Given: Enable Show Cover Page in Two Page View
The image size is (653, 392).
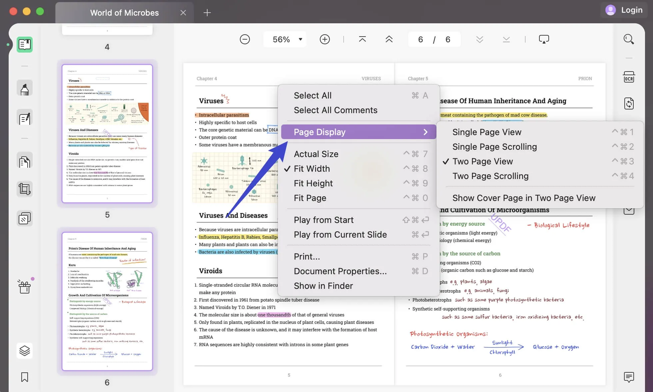Looking at the screenshot, I should click(524, 198).
